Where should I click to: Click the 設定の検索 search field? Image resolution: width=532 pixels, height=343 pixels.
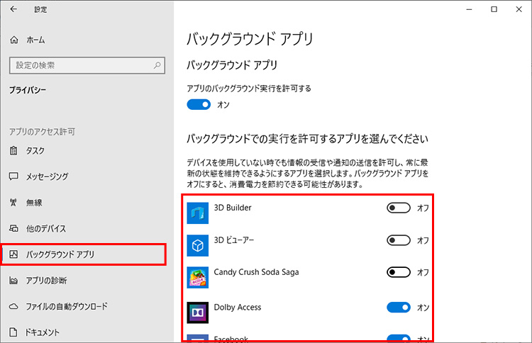pos(78,65)
